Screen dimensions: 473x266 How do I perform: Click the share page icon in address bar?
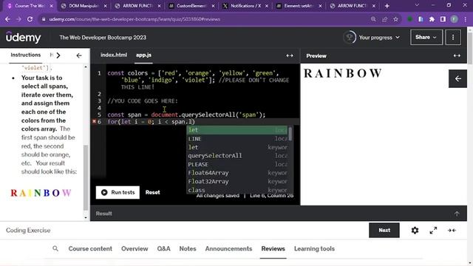tap(384, 19)
